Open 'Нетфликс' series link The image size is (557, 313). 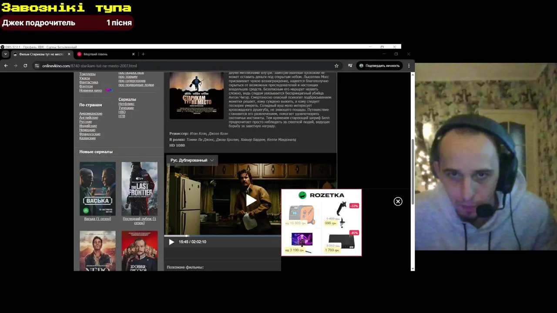pyautogui.click(x=126, y=104)
